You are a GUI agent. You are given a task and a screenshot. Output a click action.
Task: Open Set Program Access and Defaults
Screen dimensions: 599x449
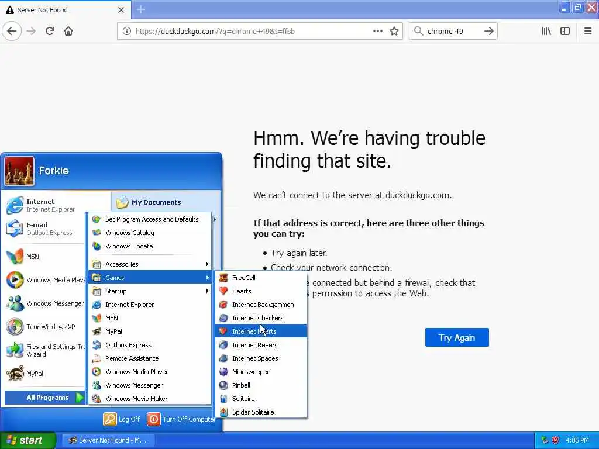point(150,219)
